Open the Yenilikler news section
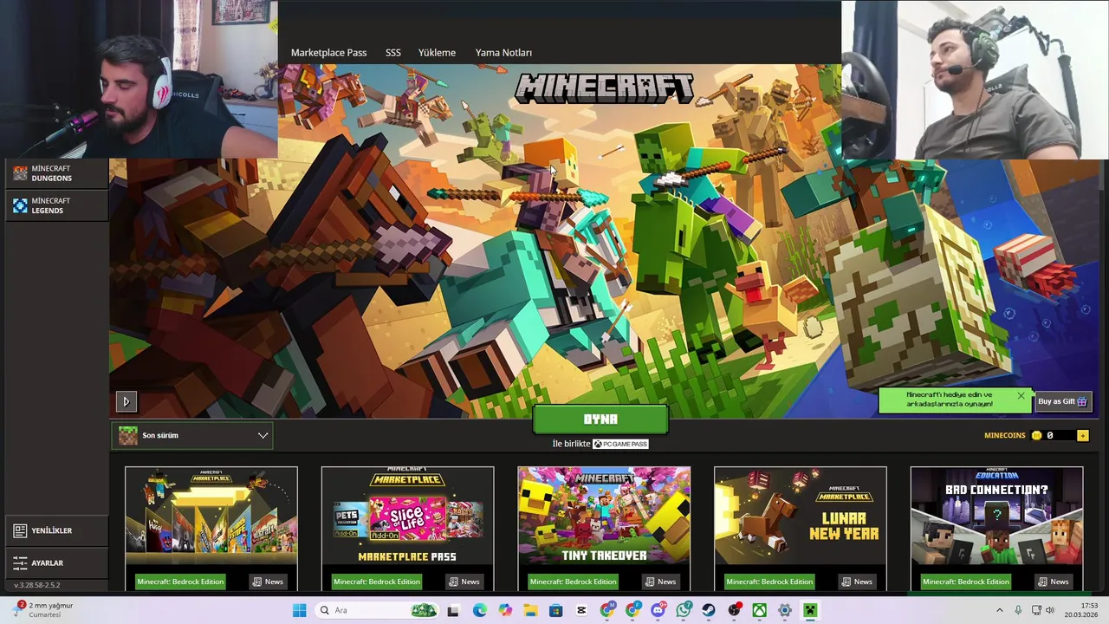The height and width of the screenshot is (624, 1109). 55,530
